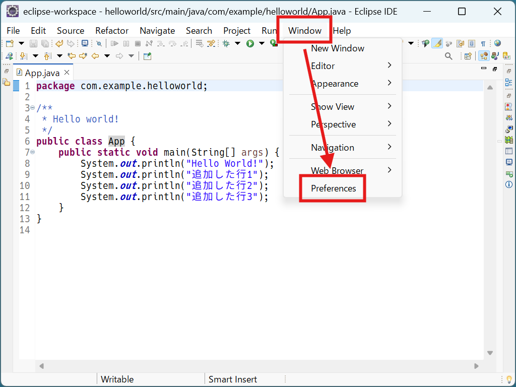Launch Debug mode with the bug icon
Image resolution: width=516 pixels, height=387 pixels.
click(x=226, y=43)
